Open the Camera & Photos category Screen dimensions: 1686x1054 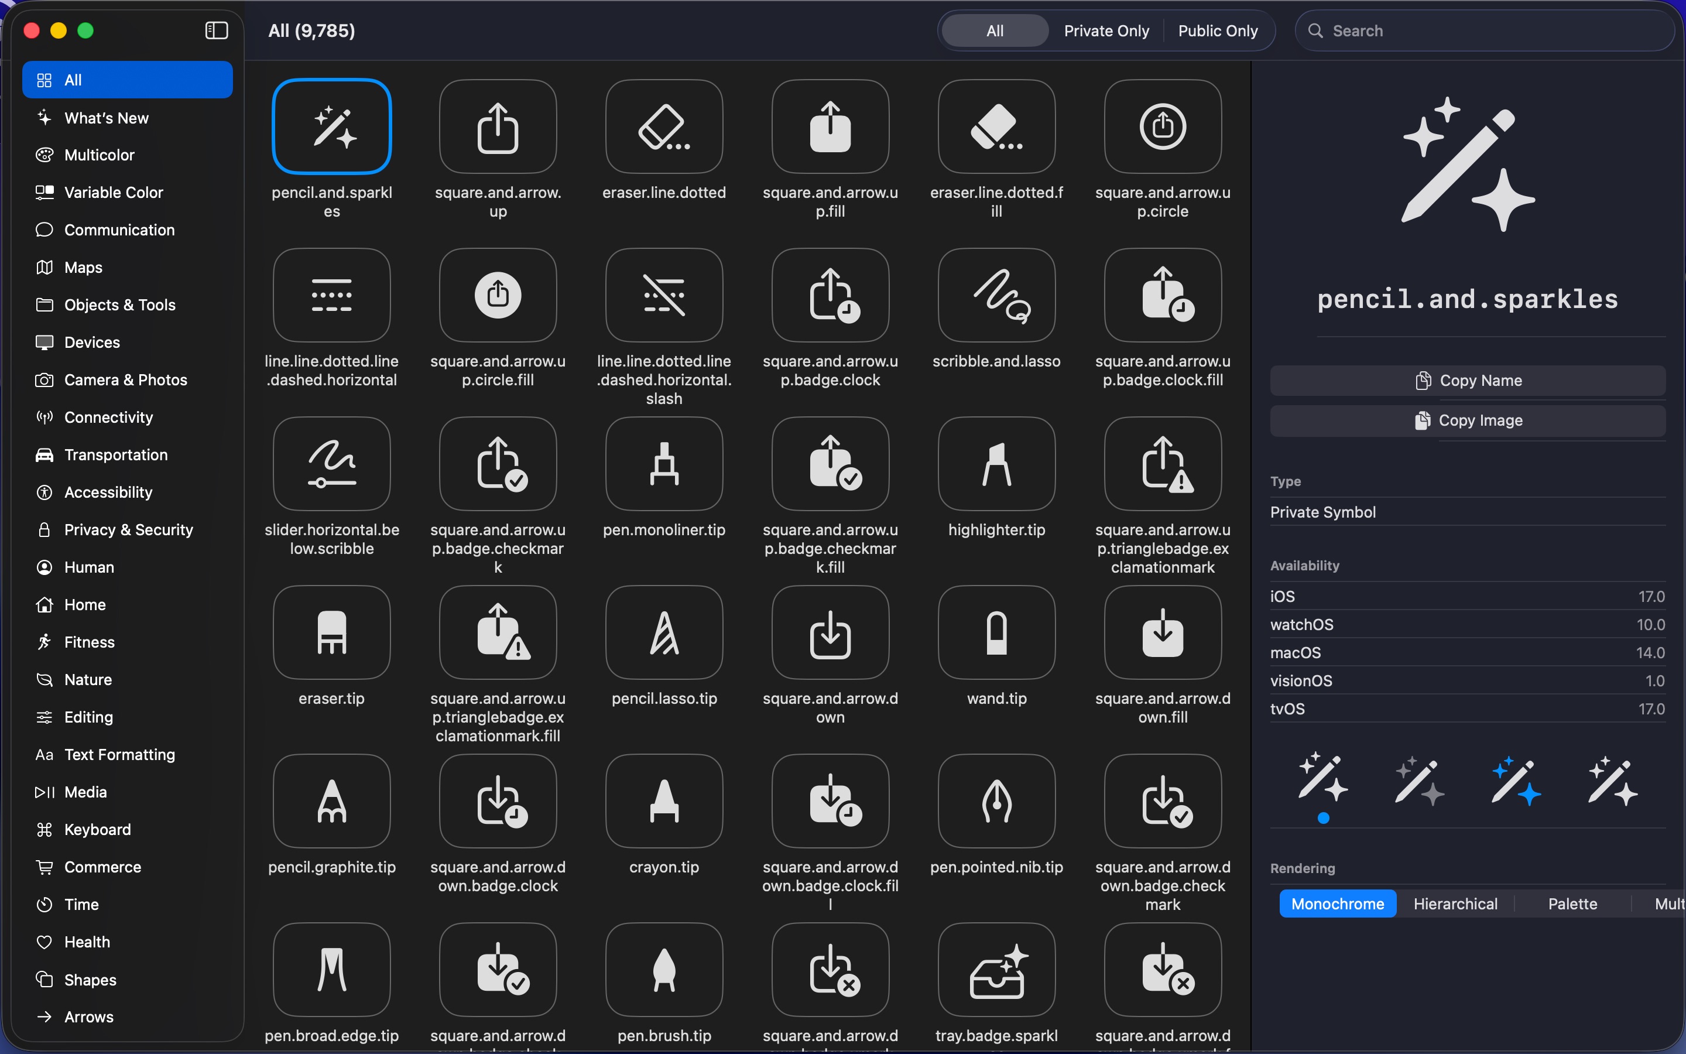tap(127, 380)
